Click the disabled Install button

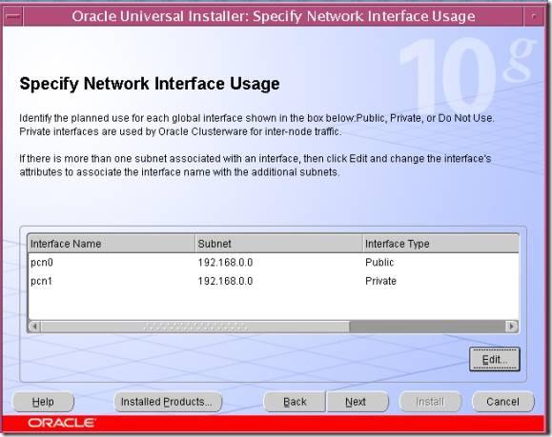430,402
